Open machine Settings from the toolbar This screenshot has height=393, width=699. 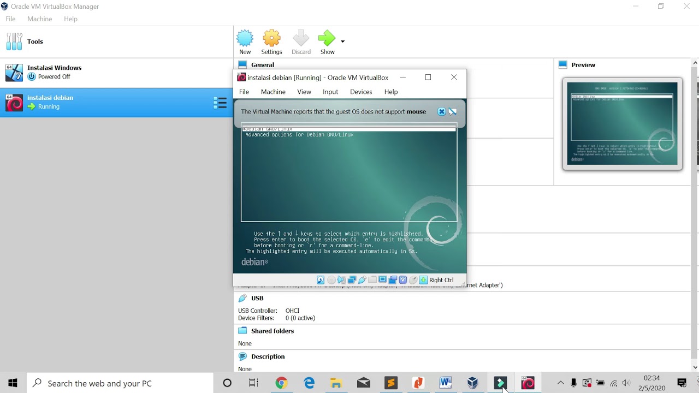click(x=271, y=43)
